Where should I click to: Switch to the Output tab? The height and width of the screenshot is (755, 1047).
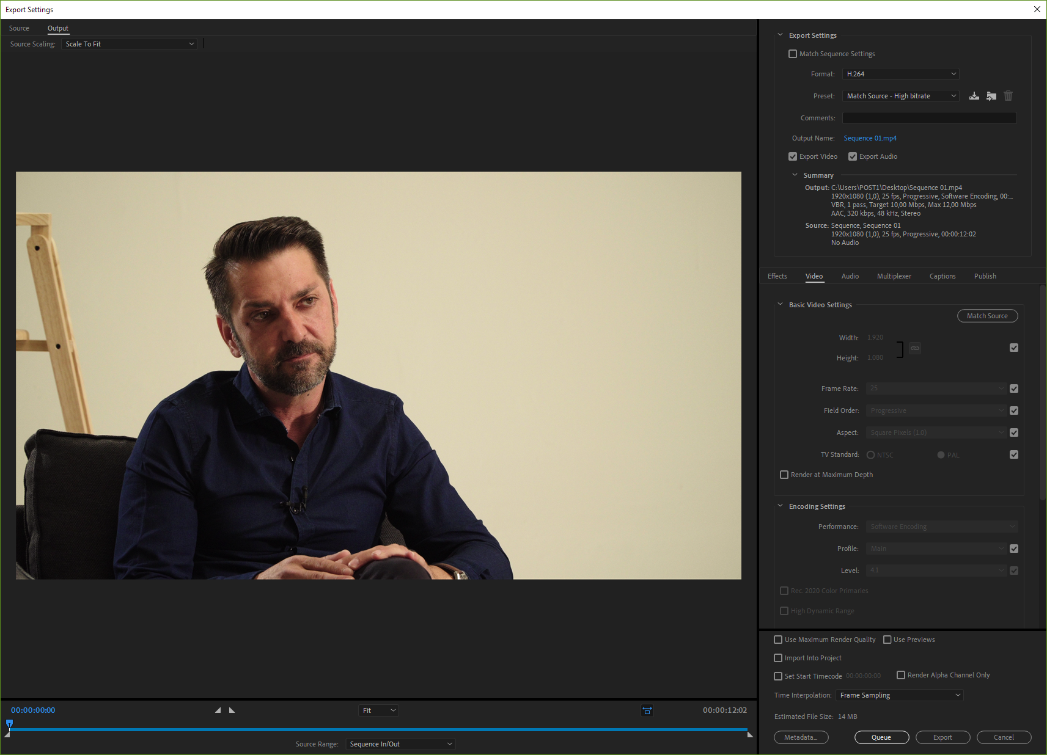click(x=58, y=28)
